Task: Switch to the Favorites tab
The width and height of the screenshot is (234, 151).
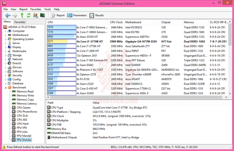Action: coord(20,22)
